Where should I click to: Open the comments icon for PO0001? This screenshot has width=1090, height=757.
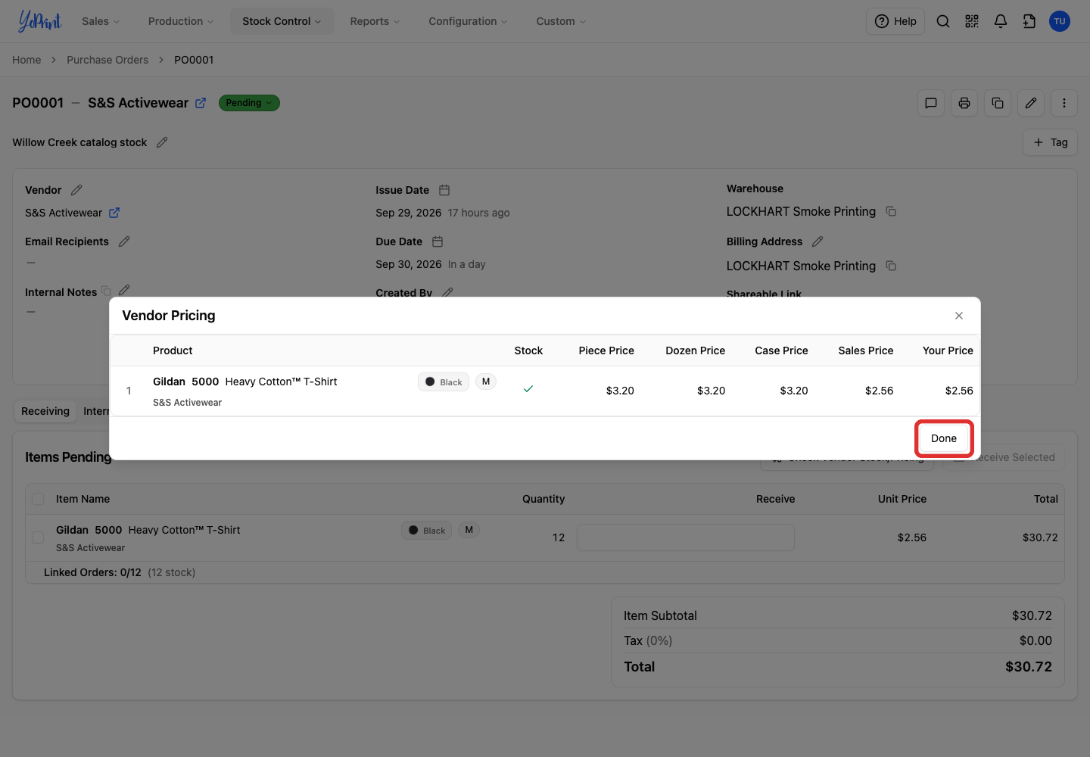click(931, 103)
